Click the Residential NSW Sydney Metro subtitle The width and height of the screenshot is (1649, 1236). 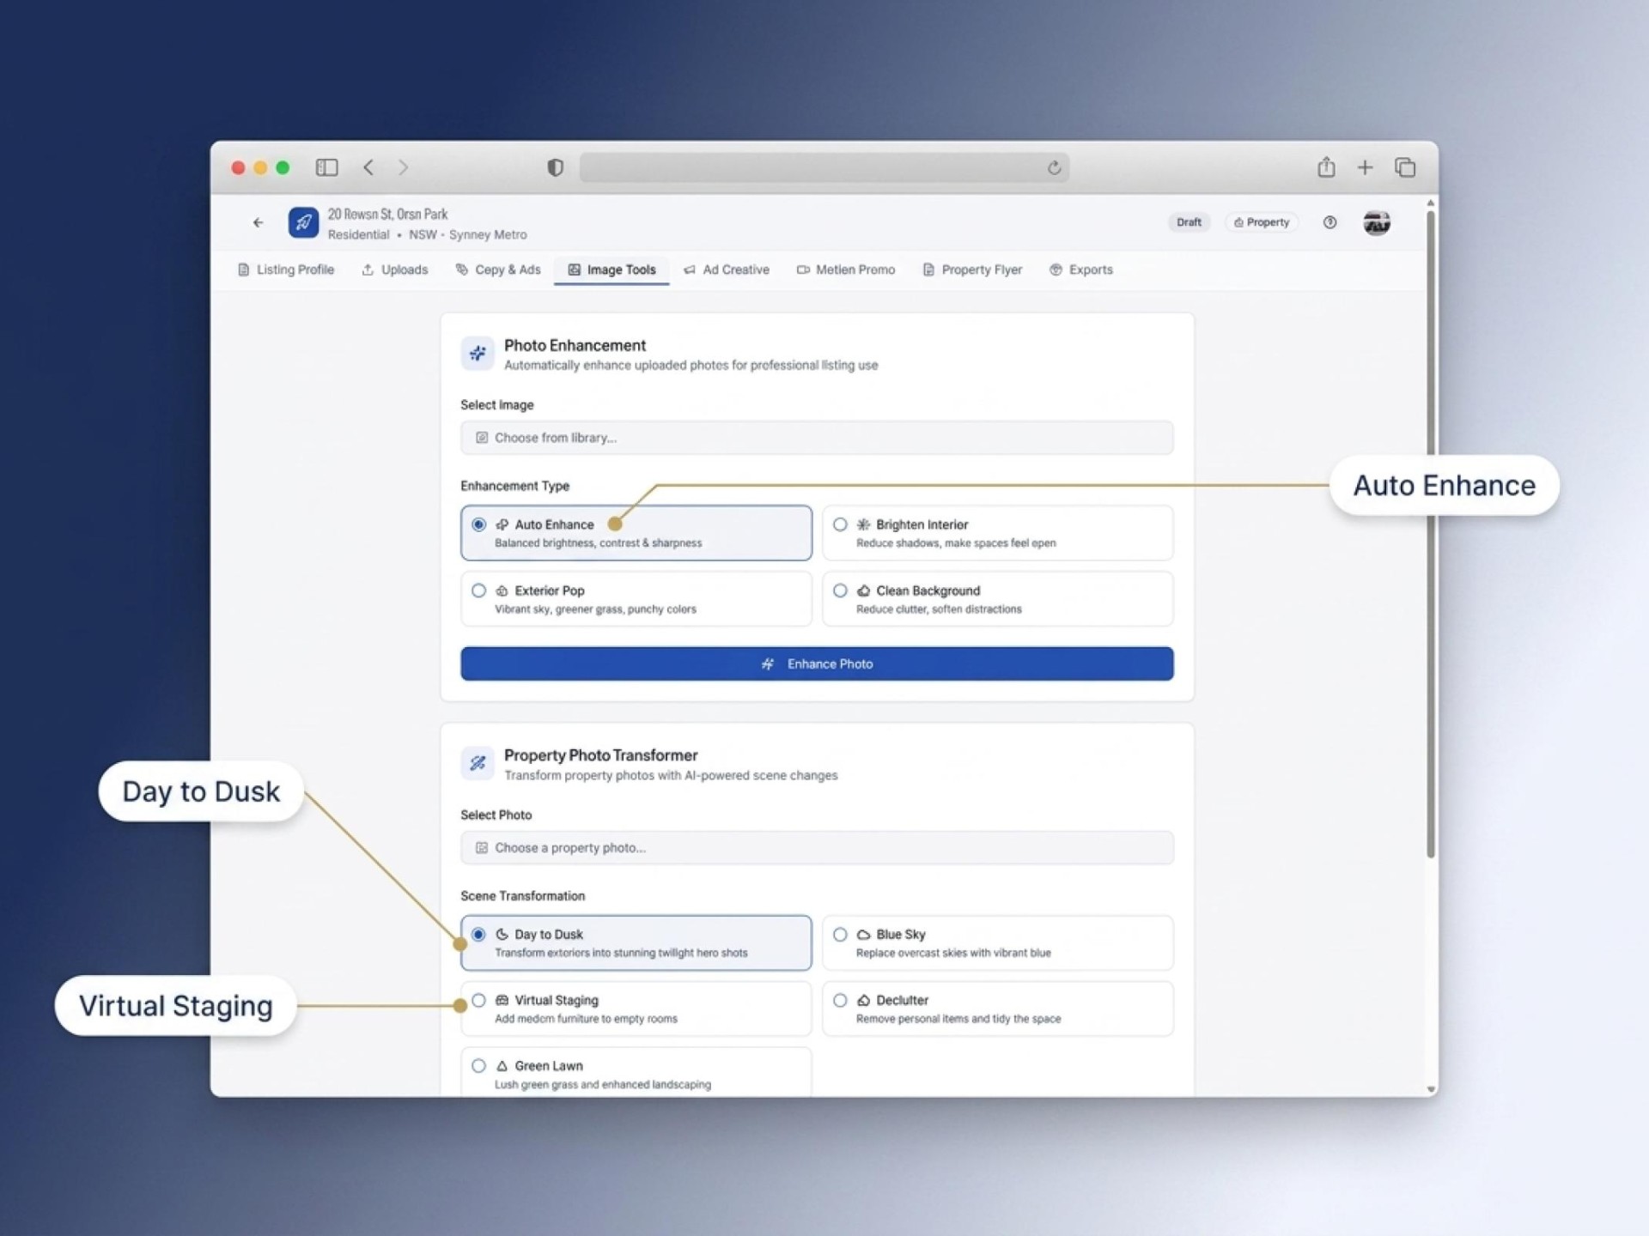(x=427, y=234)
